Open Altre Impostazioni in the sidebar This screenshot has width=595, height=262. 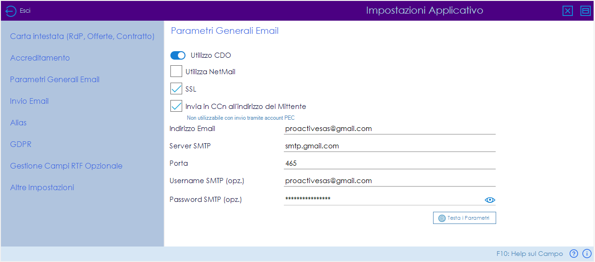(42, 187)
